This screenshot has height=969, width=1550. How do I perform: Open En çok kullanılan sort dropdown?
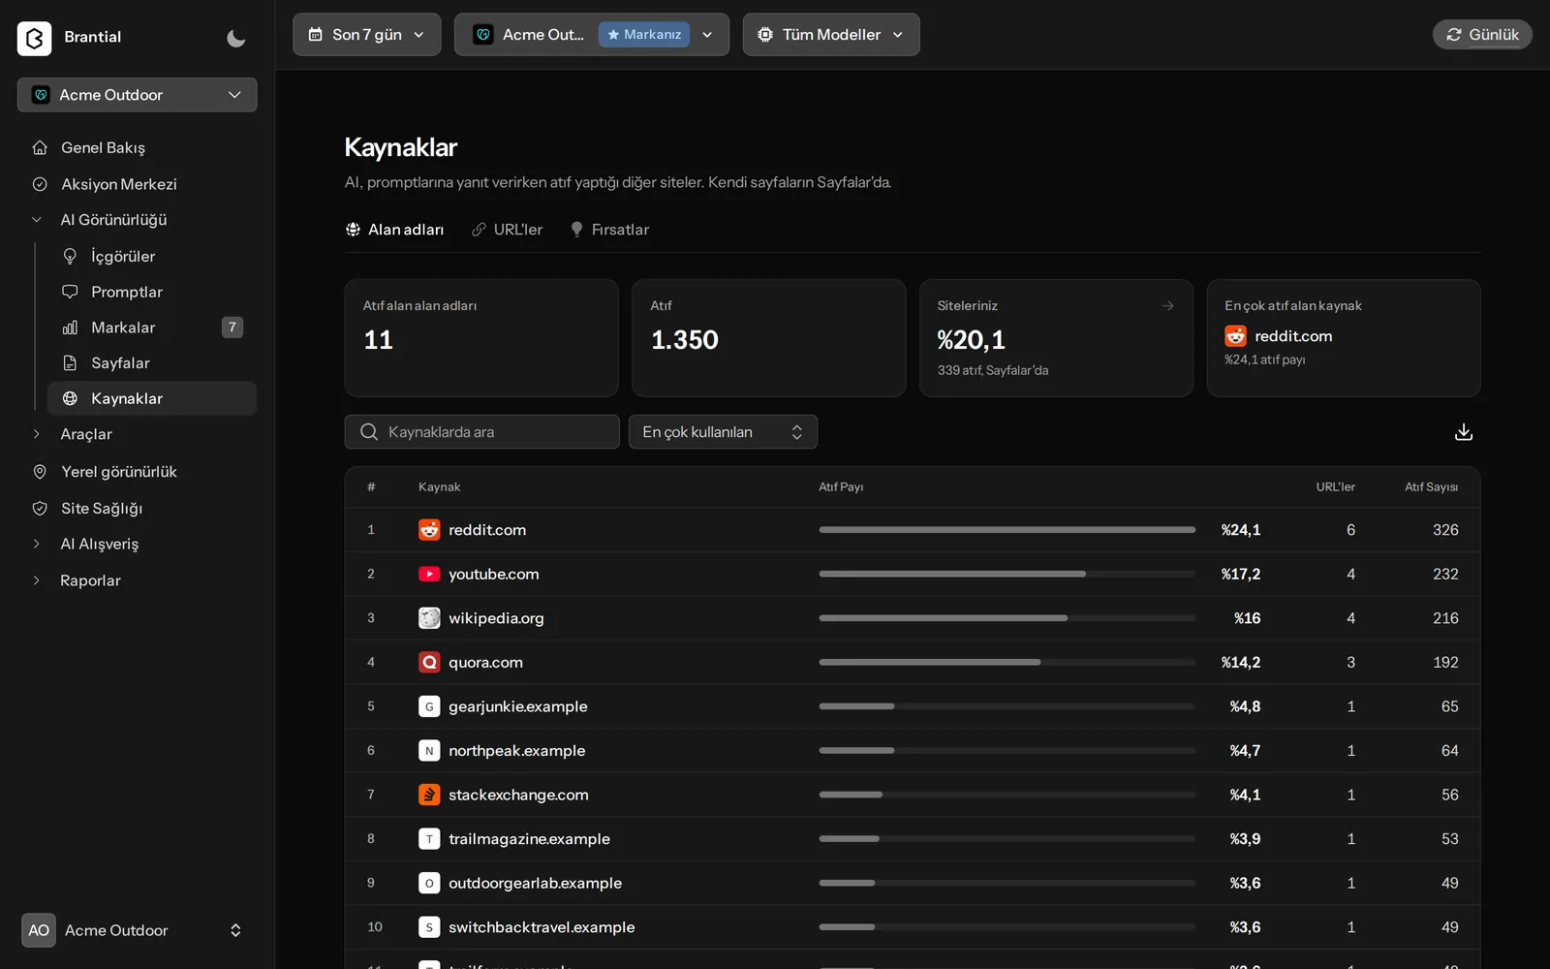723,432
